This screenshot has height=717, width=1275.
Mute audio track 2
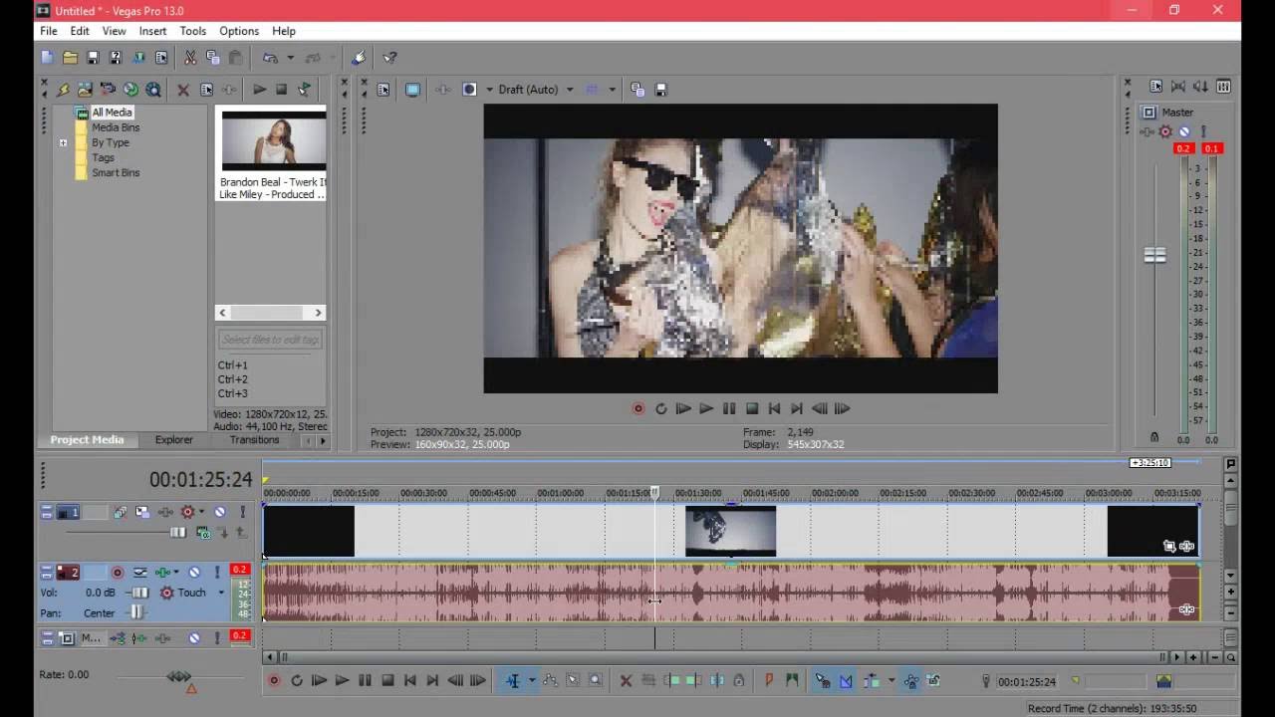click(x=194, y=573)
